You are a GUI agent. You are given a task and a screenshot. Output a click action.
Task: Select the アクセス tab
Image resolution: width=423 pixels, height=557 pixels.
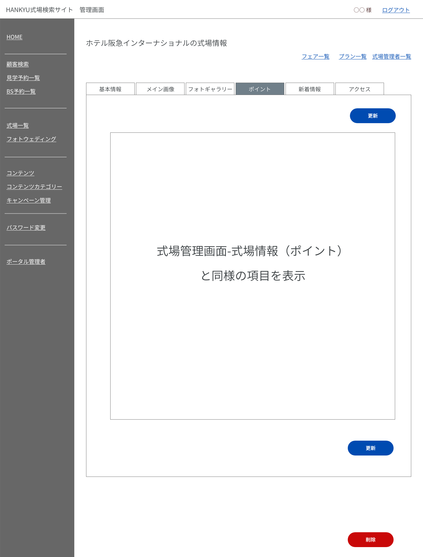point(360,89)
